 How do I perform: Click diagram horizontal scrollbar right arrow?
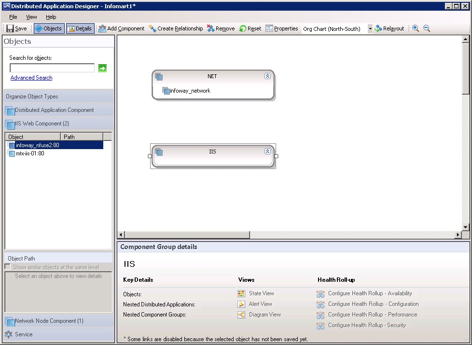(458, 235)
